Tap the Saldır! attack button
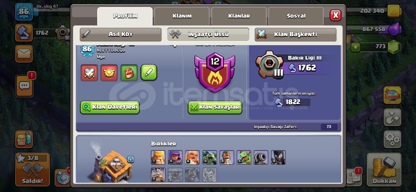Image resolution: width=416 pixels, height=192 pixels. [32, 169]
